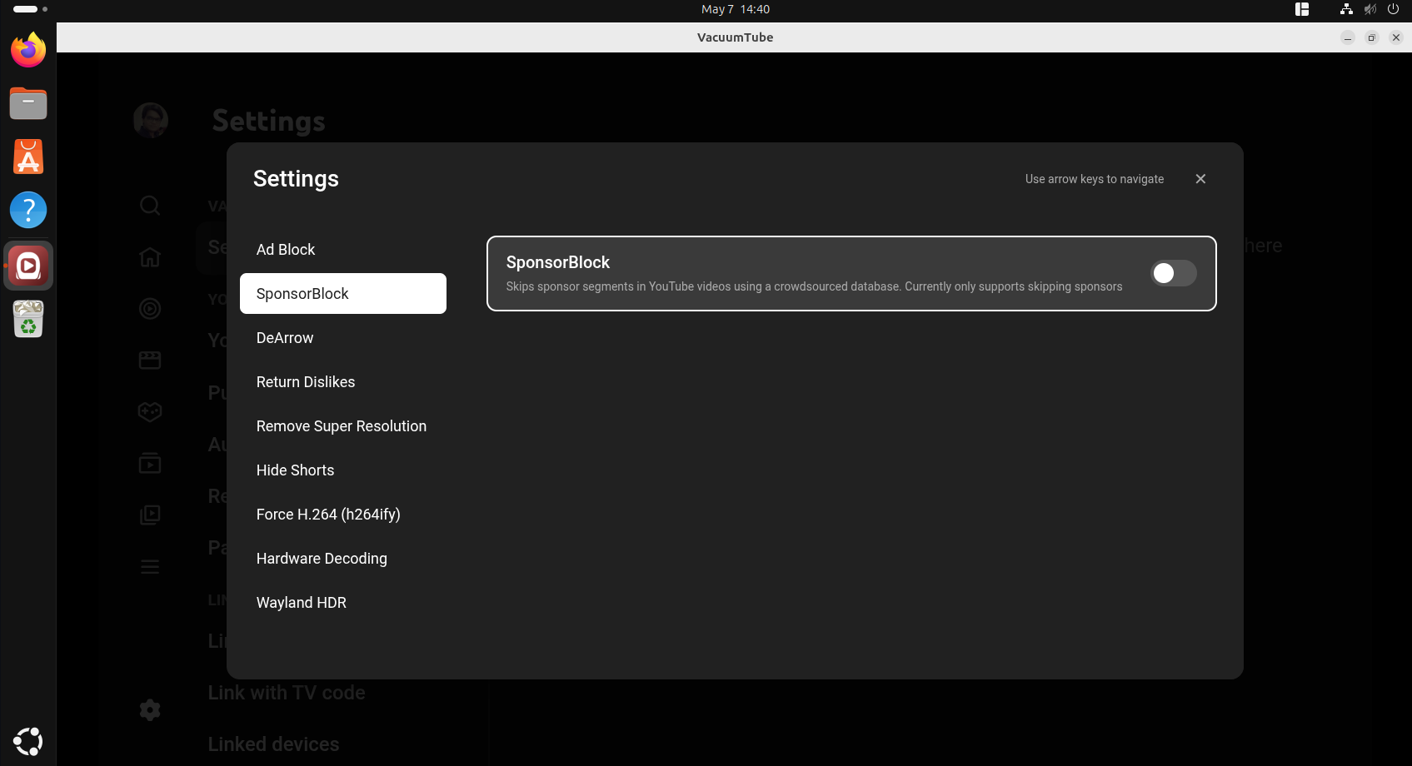Click the settings gear in sidebar

click(x=150, y=710)
